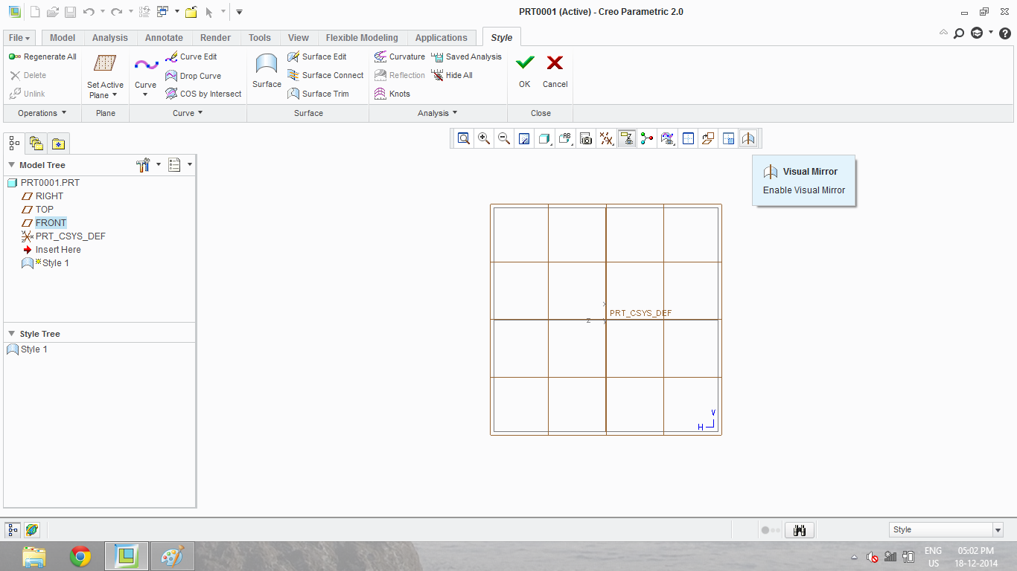Open Saved Analysis tool
The height and width of the screenshot is (571, 1017).
coord(466,57)
